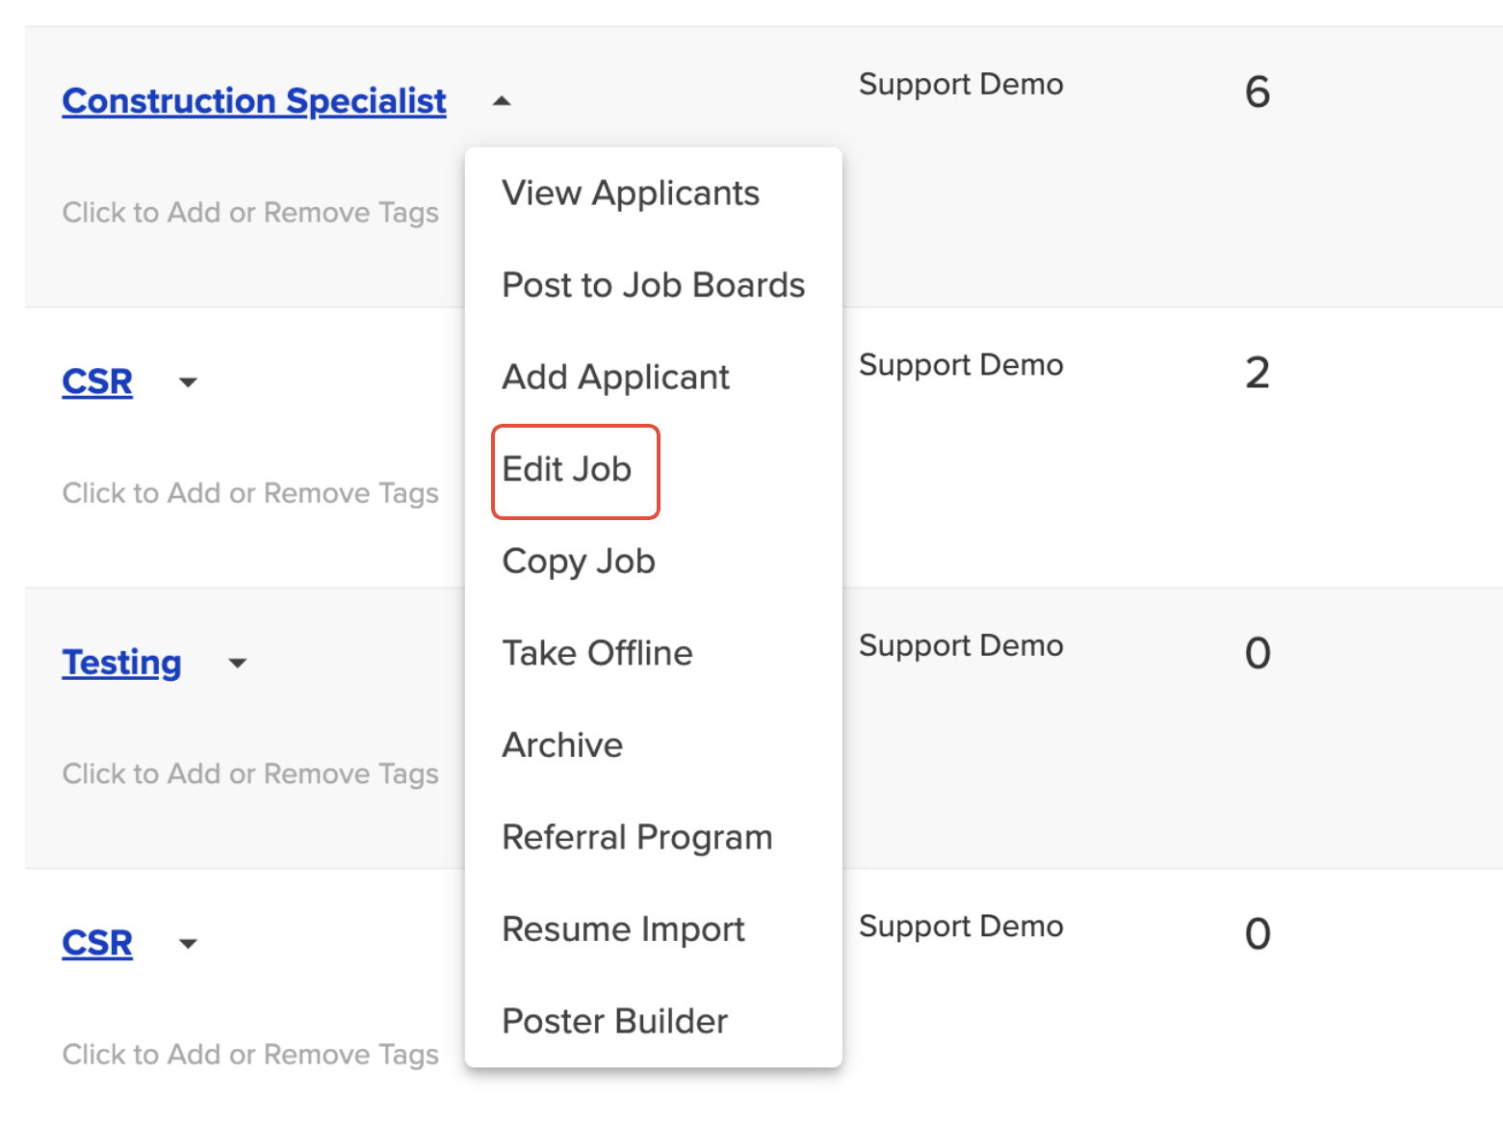Add tags under the Construction Specialist job
Image resolution: width=1503 pixels, height=1125 pixels.
click(250, 213)
